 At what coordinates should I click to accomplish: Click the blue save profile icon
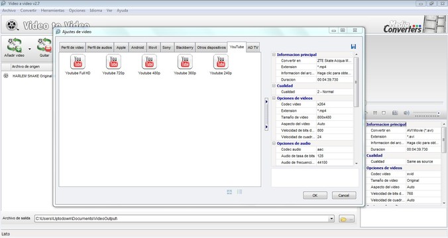353,46
